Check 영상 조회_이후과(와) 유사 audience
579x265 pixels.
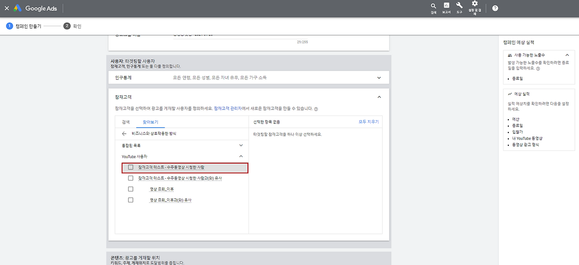pyautogui.click(x=131, y=200)
